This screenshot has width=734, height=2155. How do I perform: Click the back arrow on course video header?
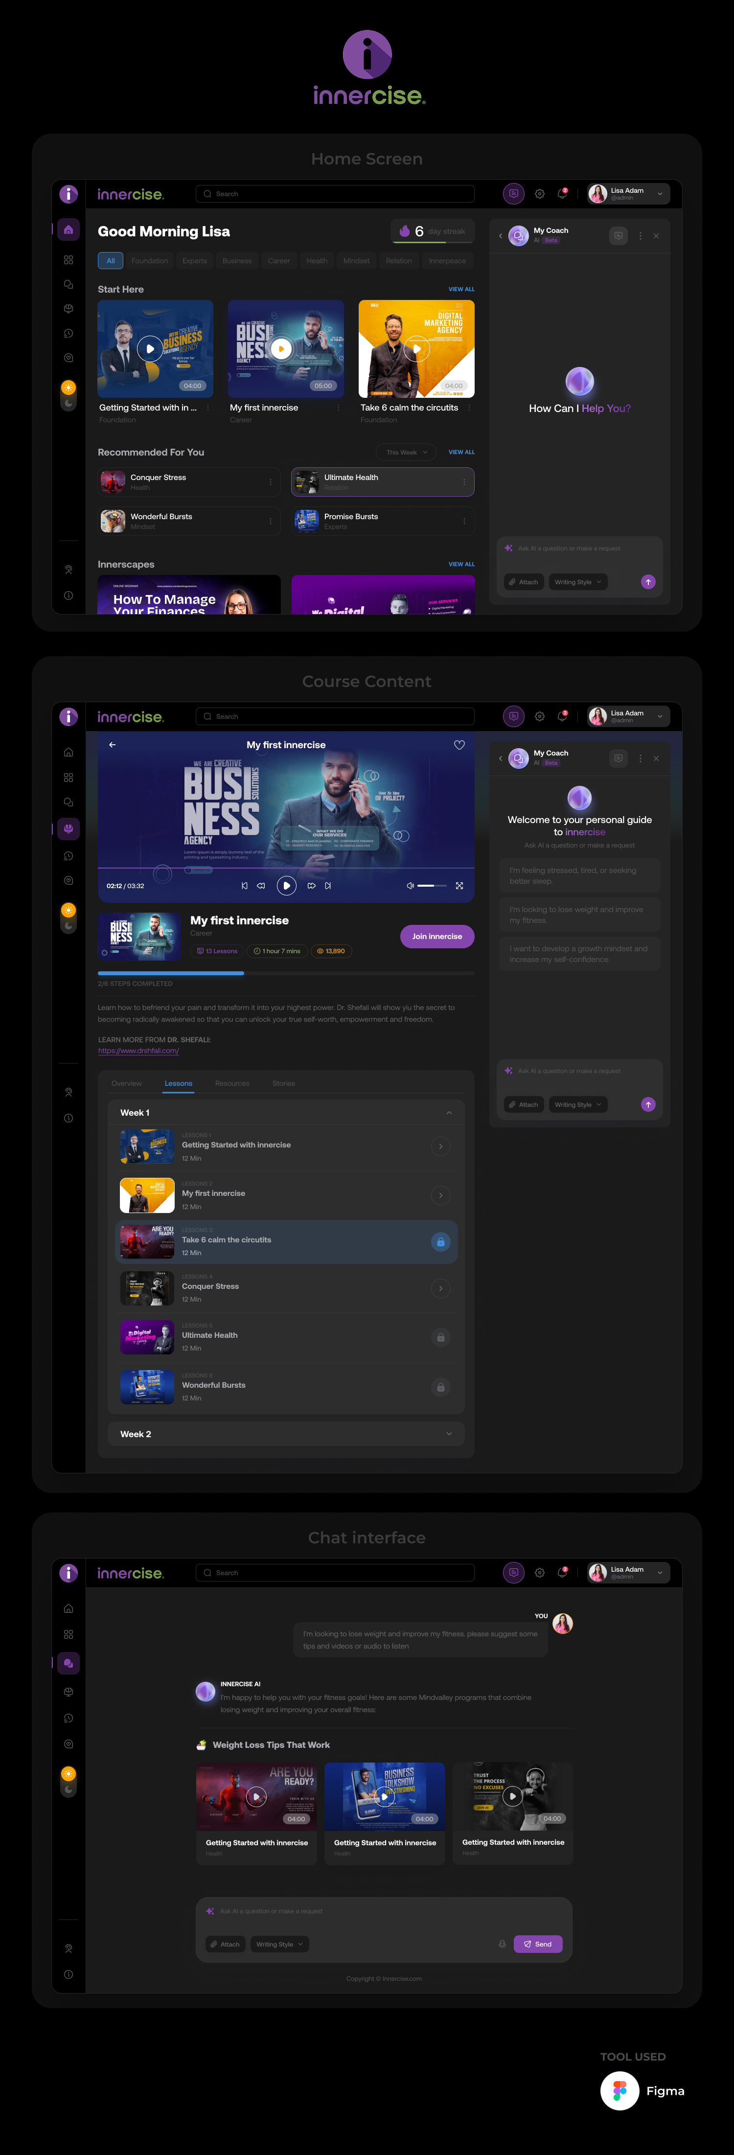click(112, 745)
